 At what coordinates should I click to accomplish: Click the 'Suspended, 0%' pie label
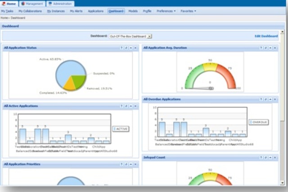point(104,73)
